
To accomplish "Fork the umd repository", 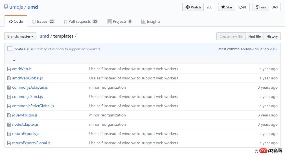I will click(x=261, y=7).
